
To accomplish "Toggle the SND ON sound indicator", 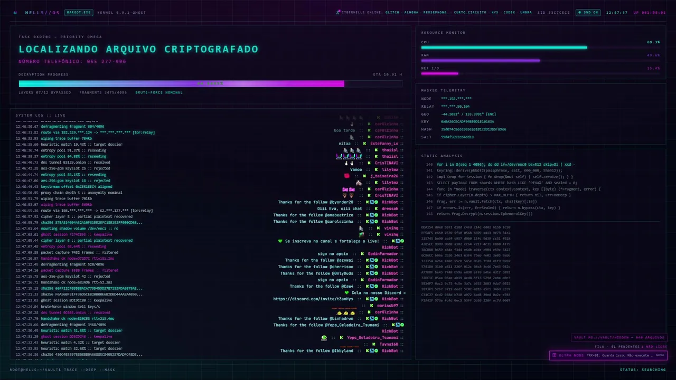I will pyautogui.click(x=588, y=12).
